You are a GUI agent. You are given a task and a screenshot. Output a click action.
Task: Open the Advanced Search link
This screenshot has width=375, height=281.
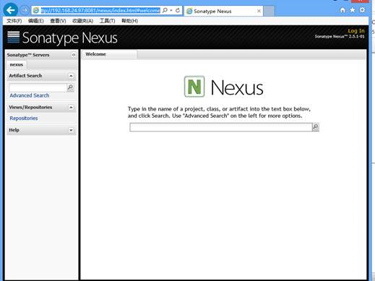click(x=30, y=95)
